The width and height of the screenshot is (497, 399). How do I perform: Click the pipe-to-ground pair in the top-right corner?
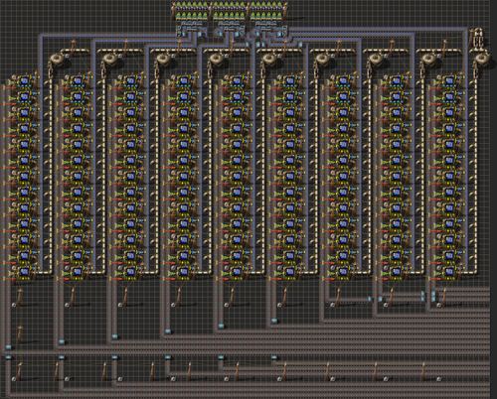pos(478,41)
